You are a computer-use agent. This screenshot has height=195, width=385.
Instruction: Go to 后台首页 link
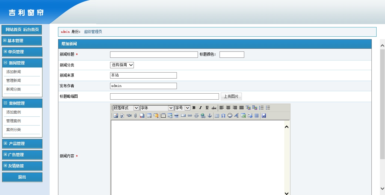click(31, 29)
